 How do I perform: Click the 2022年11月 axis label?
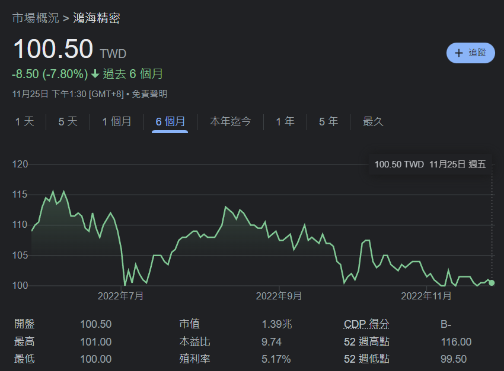point(426,296)
